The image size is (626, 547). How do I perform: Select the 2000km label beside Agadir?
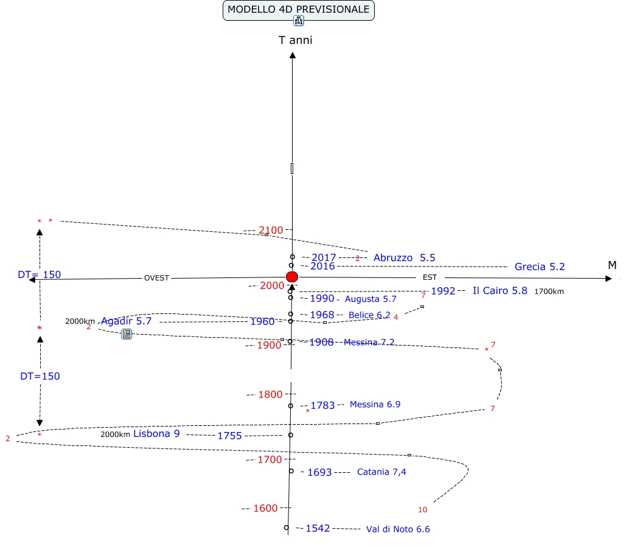pyautogui.click(x=80, y=321)
